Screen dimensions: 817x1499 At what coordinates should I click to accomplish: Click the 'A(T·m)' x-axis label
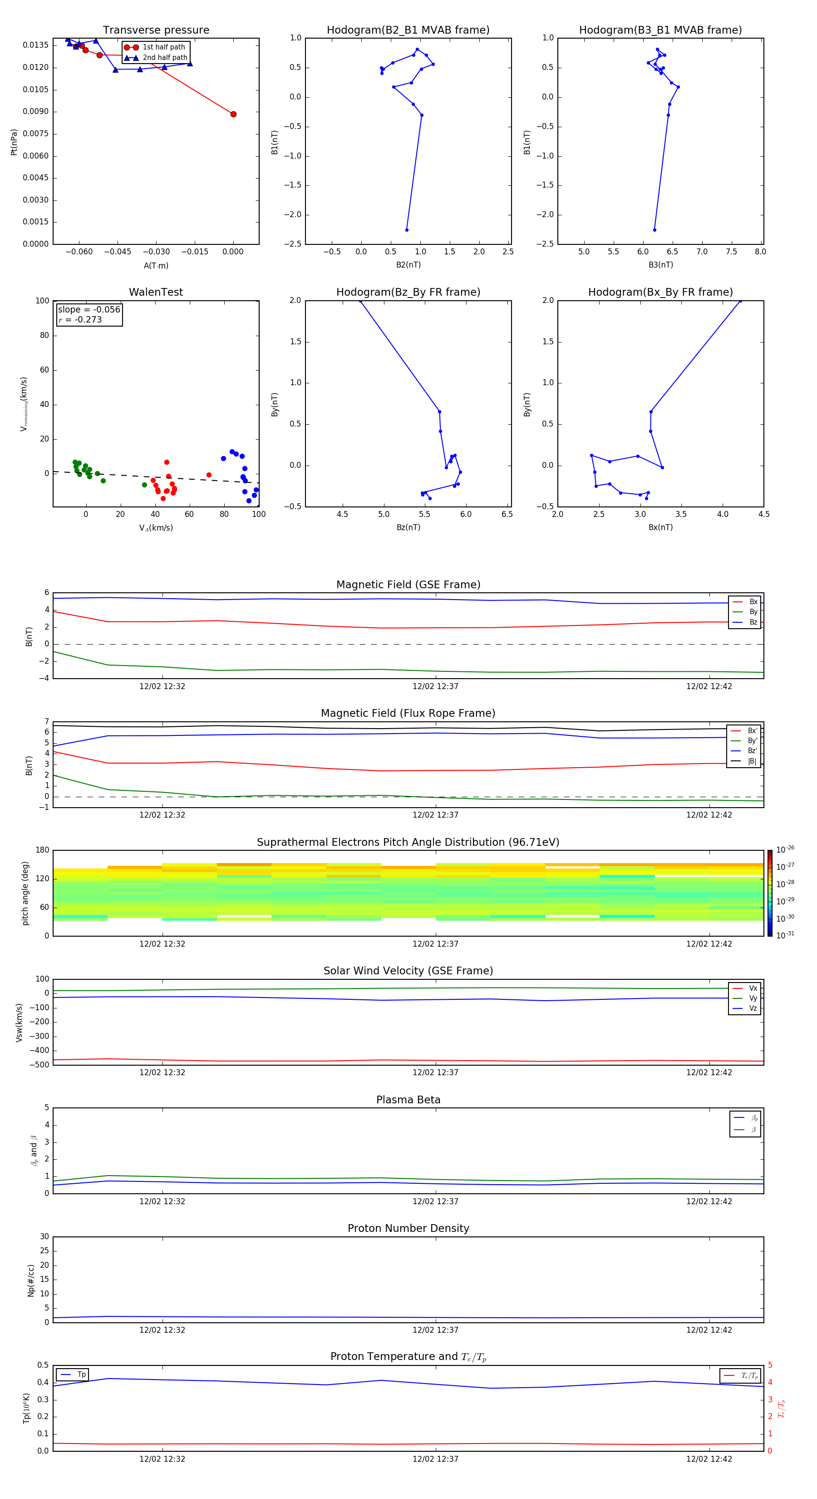(156, 266)
